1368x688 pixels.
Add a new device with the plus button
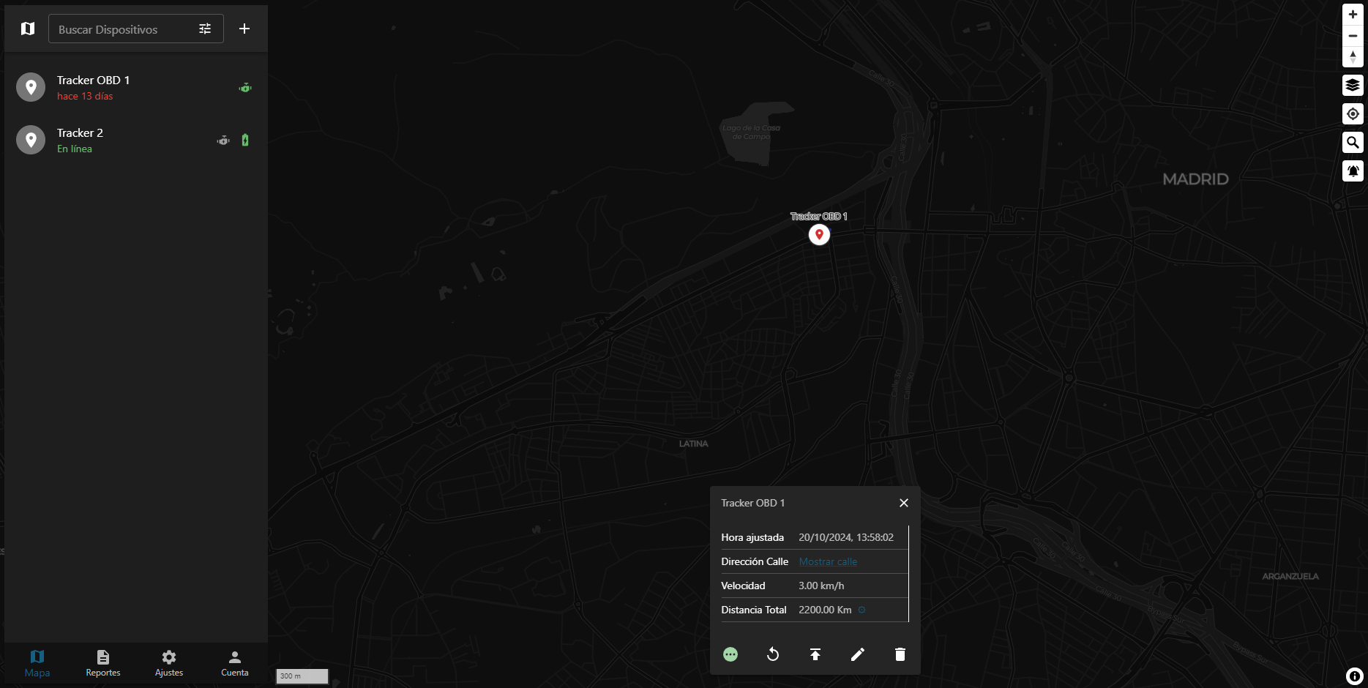pyautogui.click(x=244, y=29)
